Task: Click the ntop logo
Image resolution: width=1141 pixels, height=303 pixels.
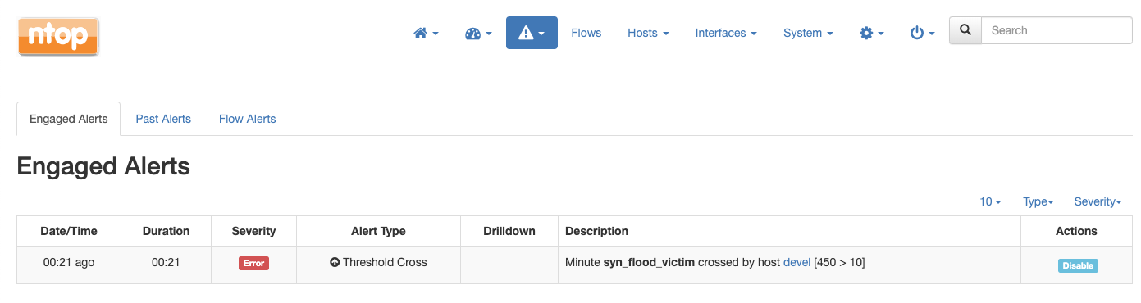Action: (58, 36)
